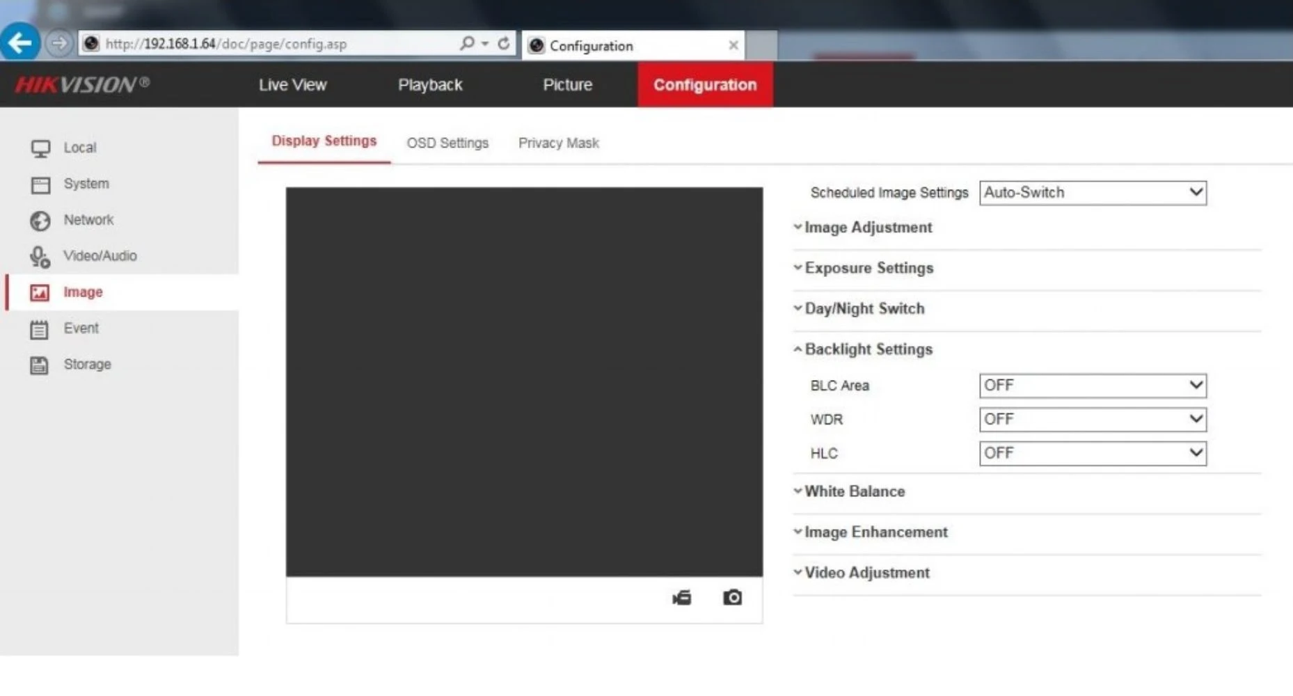Close the Configuration browser tab
Image resolution: width=1293 pixels, height=696 pixels.
point(733,45)
